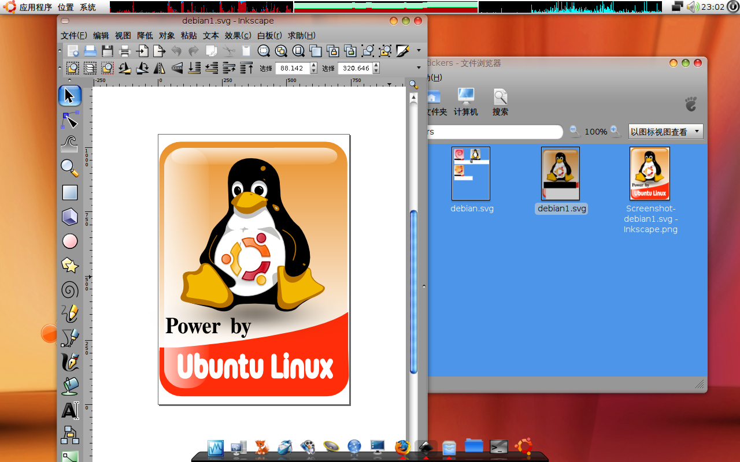Image resolution: width=740 pixels, height=462 pixels.
Task: Click 搜索 search button in file browser
Action: click(501, 102)
